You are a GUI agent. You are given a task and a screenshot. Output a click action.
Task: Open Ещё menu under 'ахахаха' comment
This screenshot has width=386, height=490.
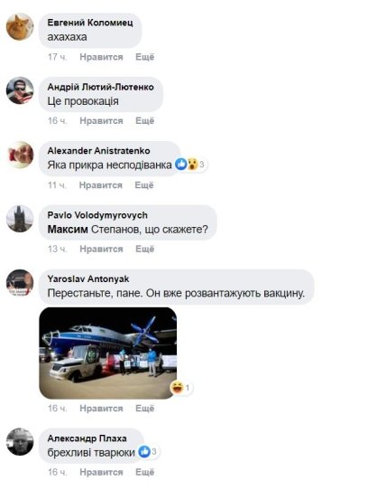pos(144,57)
